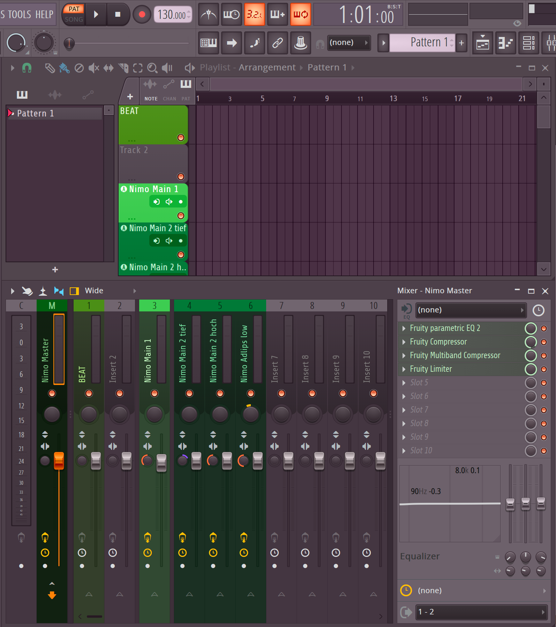This screenshot has width=556, height=627.
Task: Select the Paint brush tool in Playlist
Action: 64,68
